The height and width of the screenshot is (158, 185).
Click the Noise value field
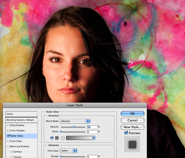click(92, 132)
